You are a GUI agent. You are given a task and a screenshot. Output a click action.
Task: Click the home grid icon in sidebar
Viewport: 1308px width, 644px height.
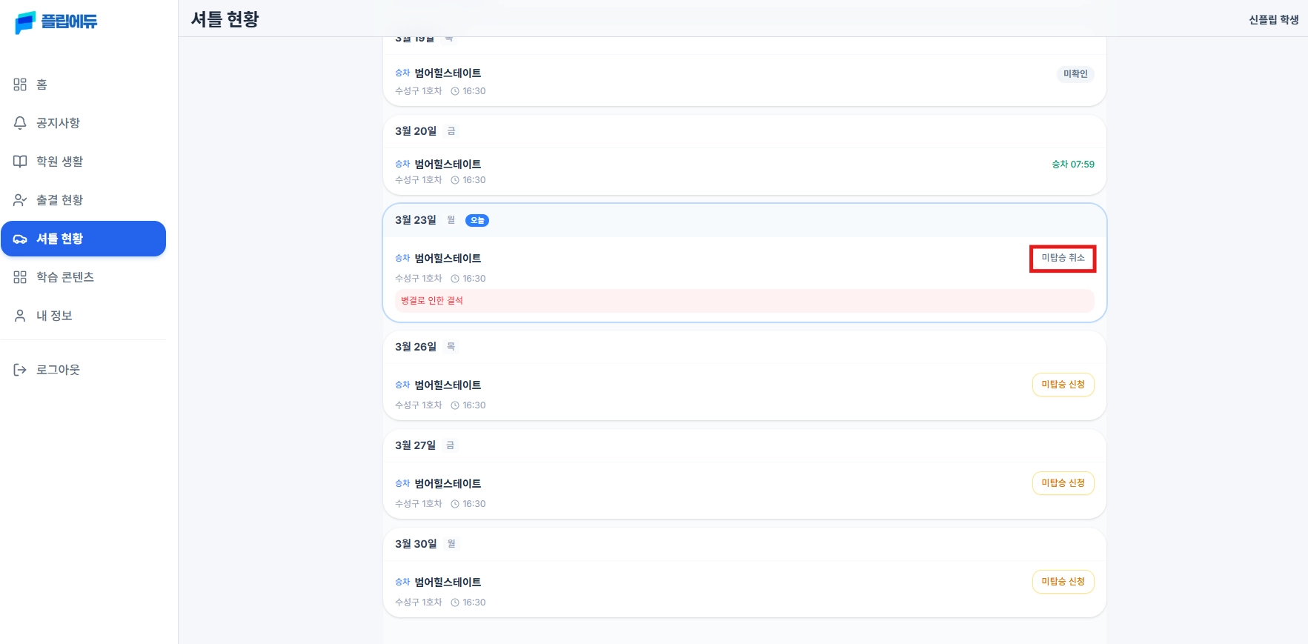[x=20, y=84]
